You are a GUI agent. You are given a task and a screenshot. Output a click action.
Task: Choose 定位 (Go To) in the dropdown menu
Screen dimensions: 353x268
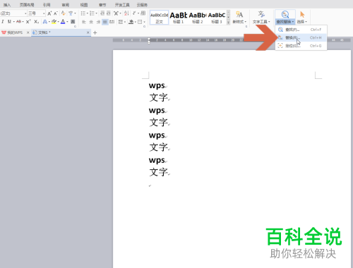click(301, 46)
